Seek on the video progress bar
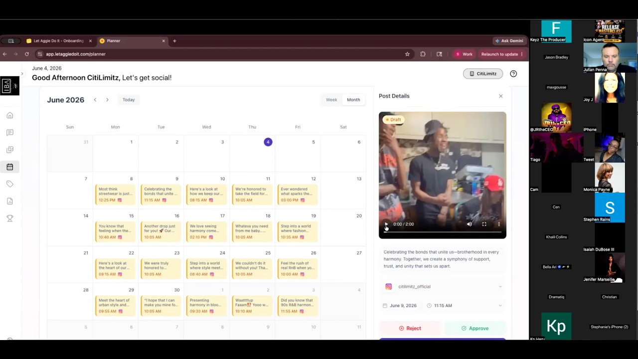 pyautogui.click(x=442, y=232)
